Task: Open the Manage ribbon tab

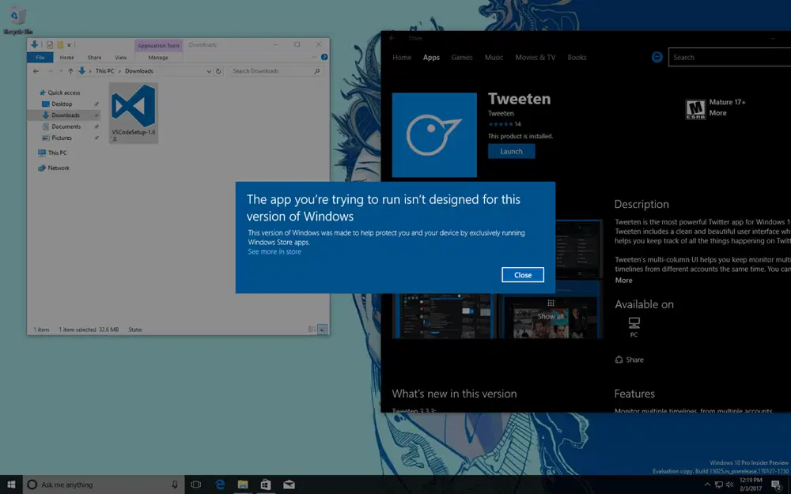Action: click(158, 58)
